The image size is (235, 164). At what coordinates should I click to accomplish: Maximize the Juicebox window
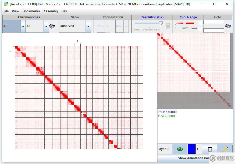(x=214, y=4)
